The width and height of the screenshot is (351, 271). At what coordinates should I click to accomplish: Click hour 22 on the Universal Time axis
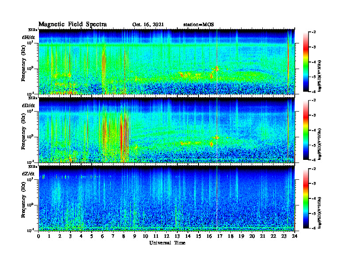pyautogui.click(x=273, y=236)
